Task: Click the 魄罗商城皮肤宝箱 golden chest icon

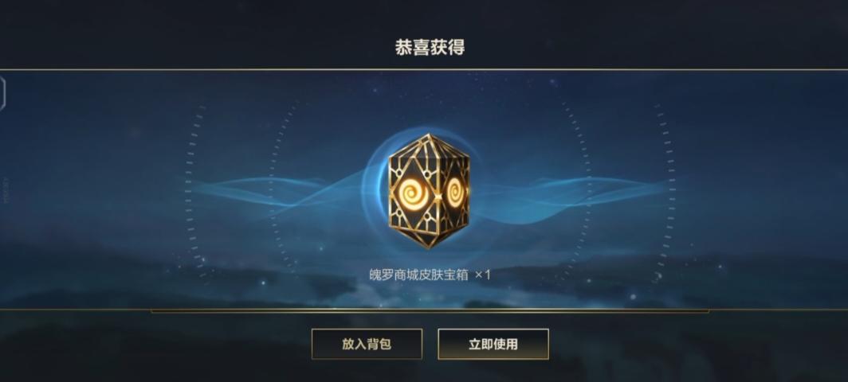Action: (x=429, y=191)
